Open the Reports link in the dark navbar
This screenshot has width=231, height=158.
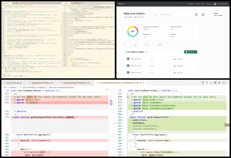click(x=208, y=4)
